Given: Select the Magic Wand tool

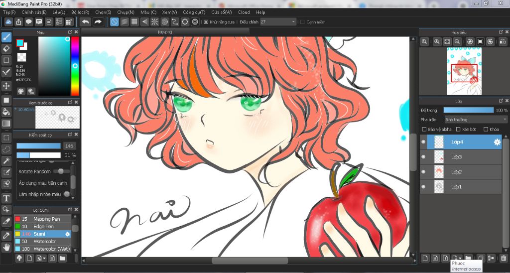Looking at the screenshot, I should [x=6, y=161].
